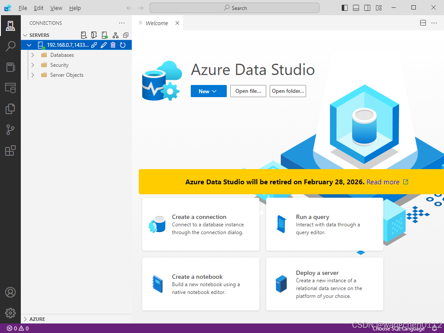Select the Welcome tab
Image resolution: width=444 pixels, height=333 pixels.
click(x=157, y=23)
